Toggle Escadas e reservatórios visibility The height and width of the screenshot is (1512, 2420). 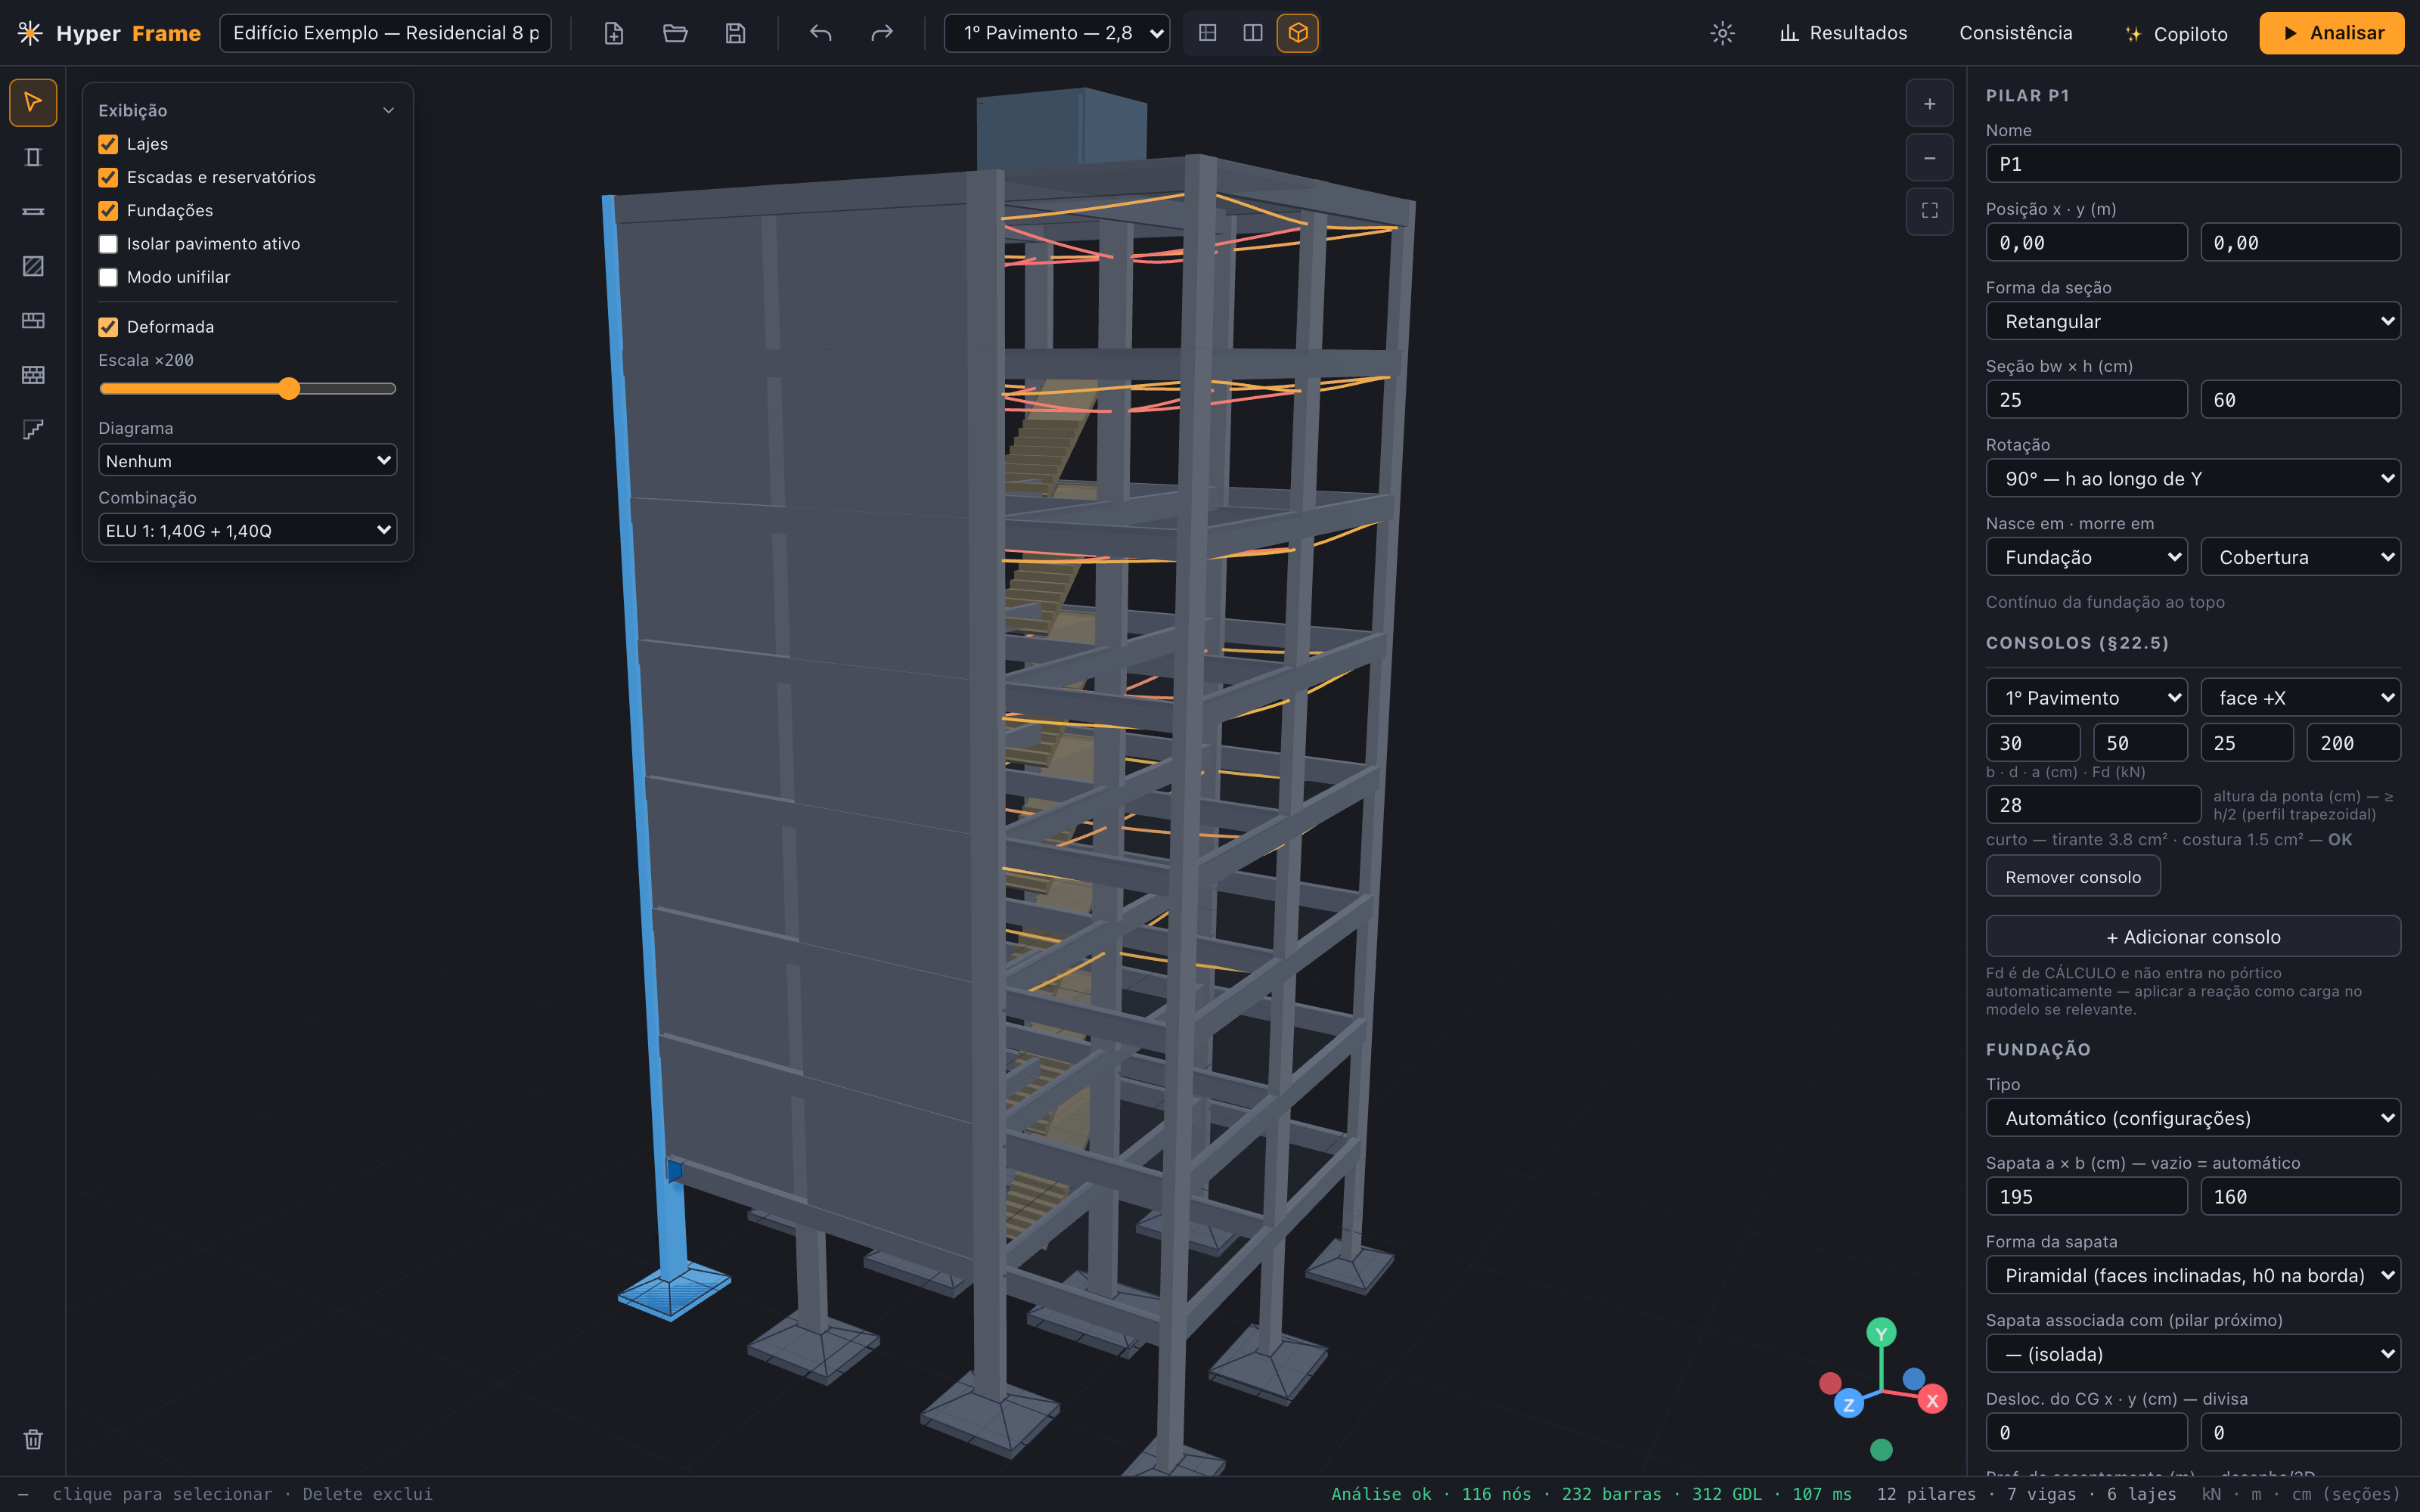click(x=108, y=177)
